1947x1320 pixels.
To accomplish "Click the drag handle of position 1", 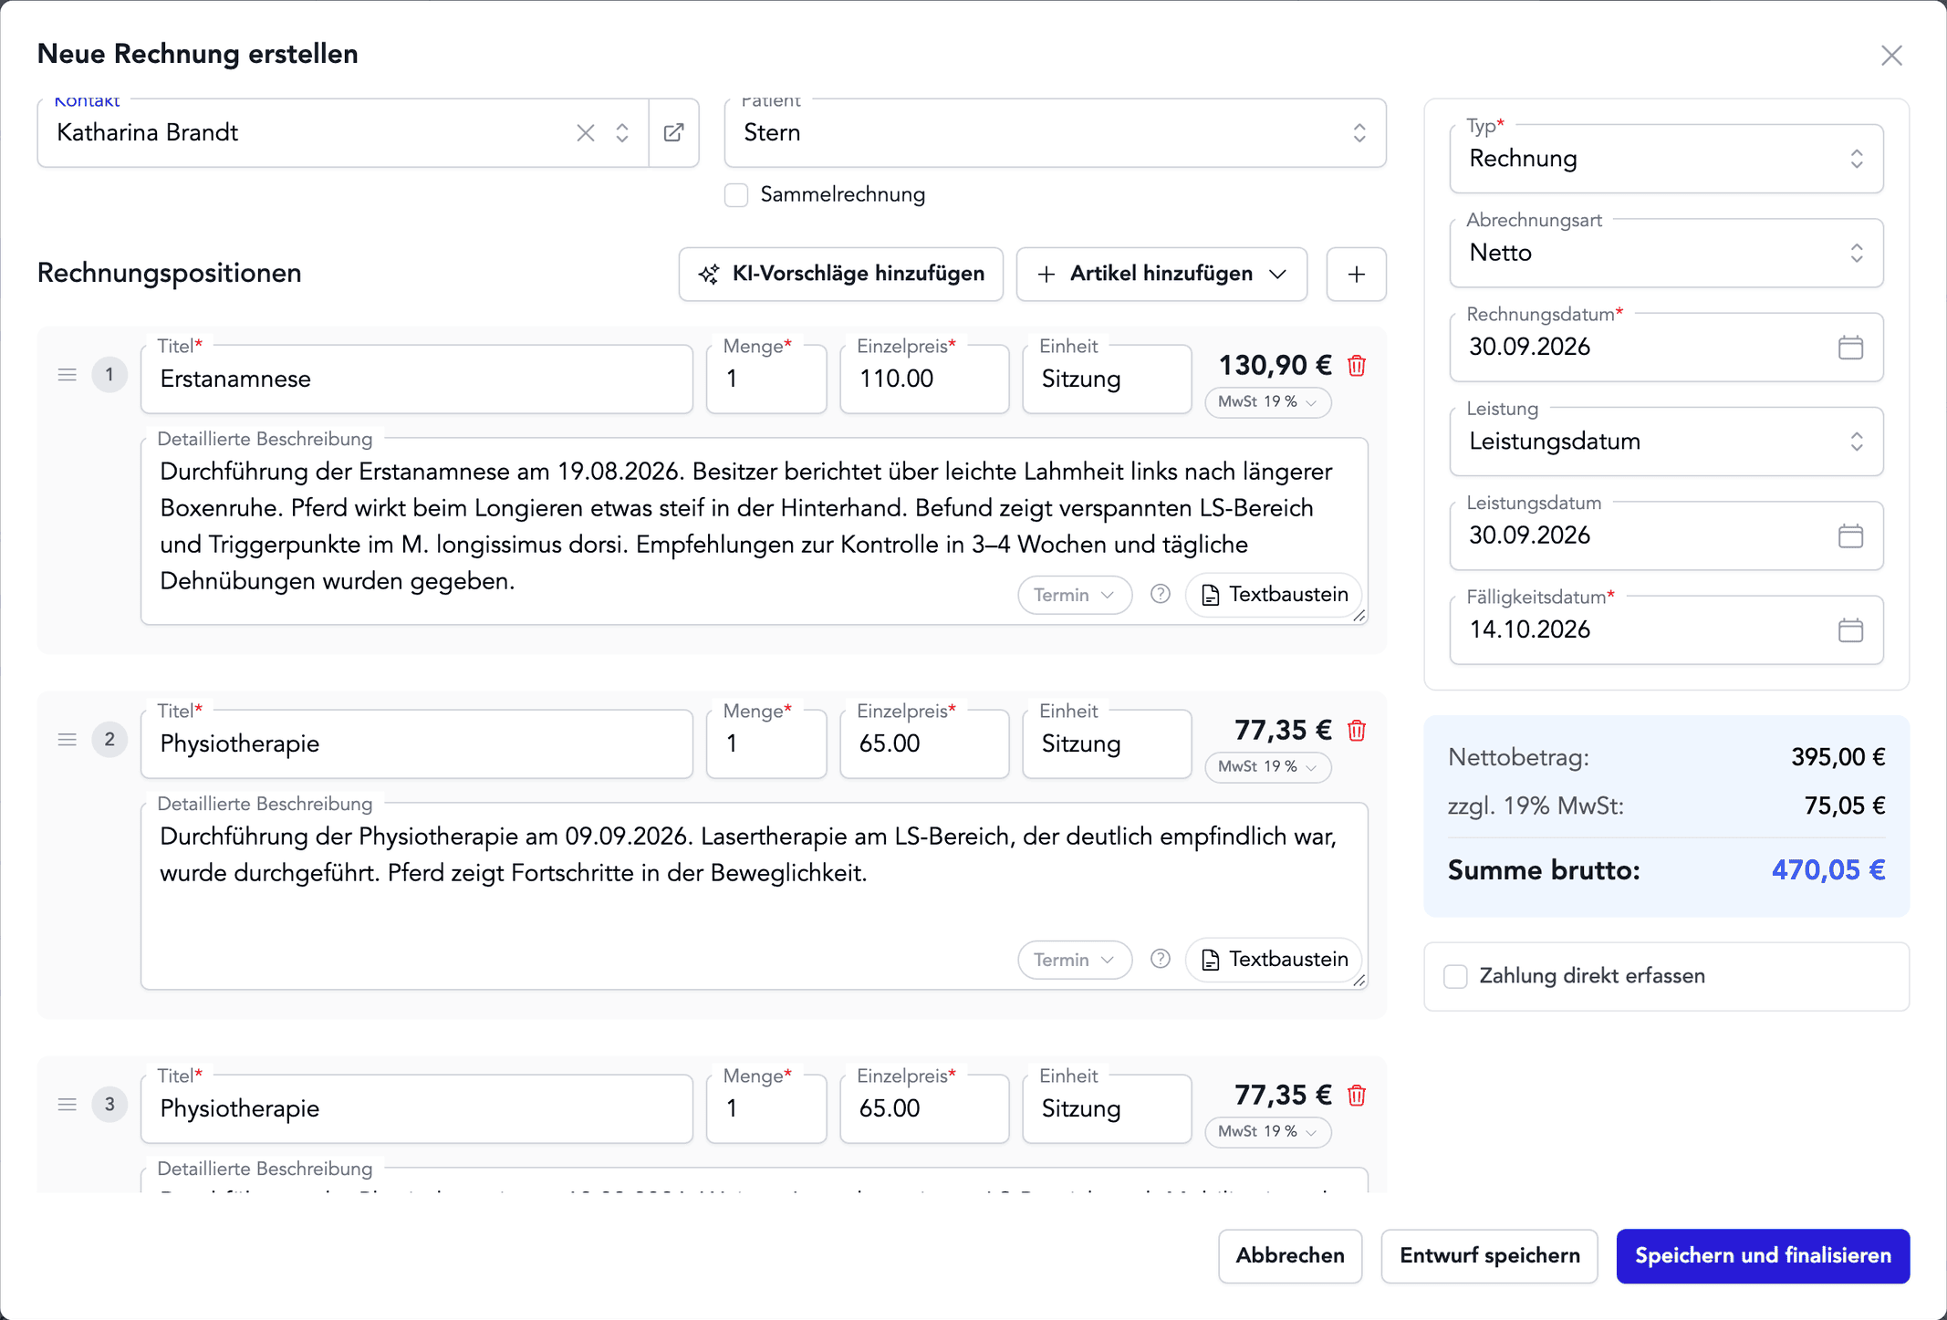I will click(x=68, y=375).
